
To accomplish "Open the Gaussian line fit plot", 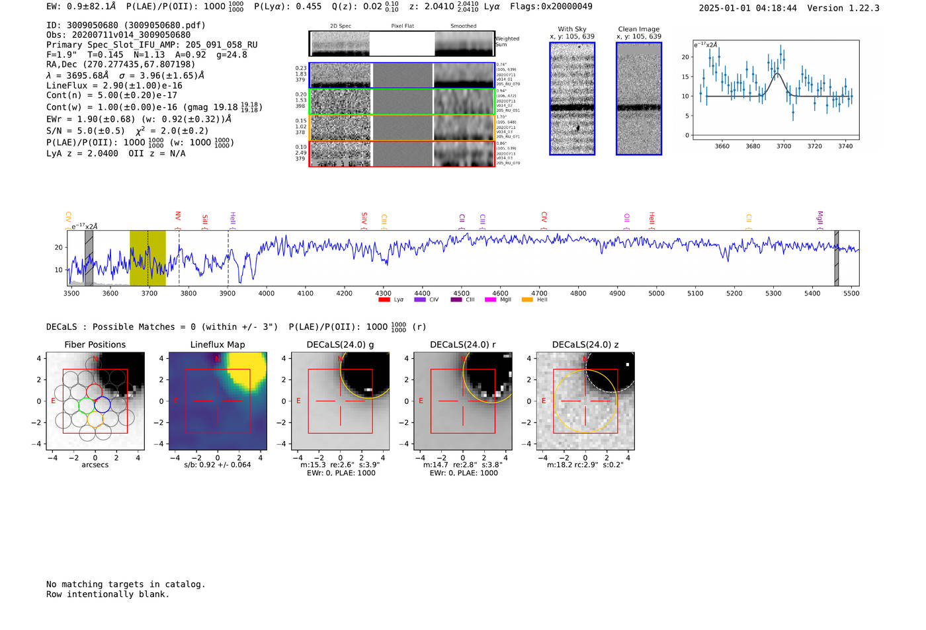I will (775, 90).
